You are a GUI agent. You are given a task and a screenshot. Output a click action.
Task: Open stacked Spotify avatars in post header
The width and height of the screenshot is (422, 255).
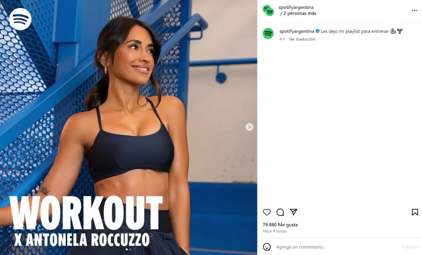pos(268,11)
